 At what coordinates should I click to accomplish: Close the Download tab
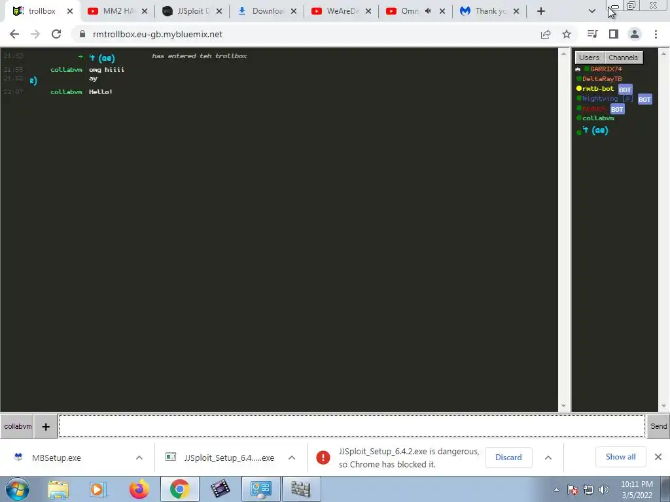pyautogui.click(x=294, y=11)
